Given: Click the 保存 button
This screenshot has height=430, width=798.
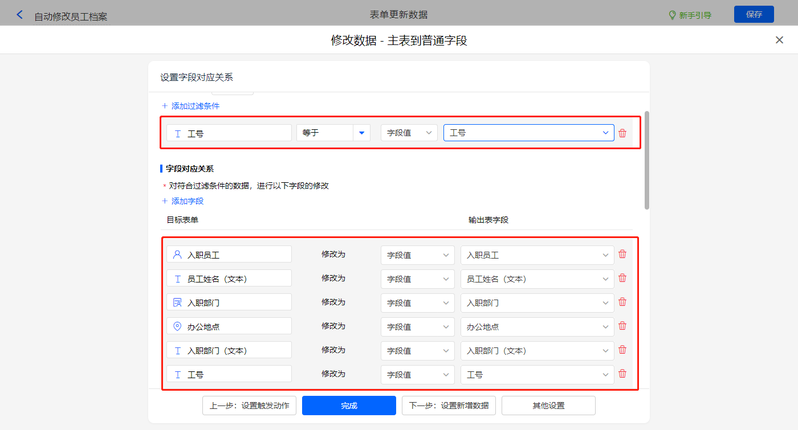Looking at the screenshot, I should [x=754, y=14].
